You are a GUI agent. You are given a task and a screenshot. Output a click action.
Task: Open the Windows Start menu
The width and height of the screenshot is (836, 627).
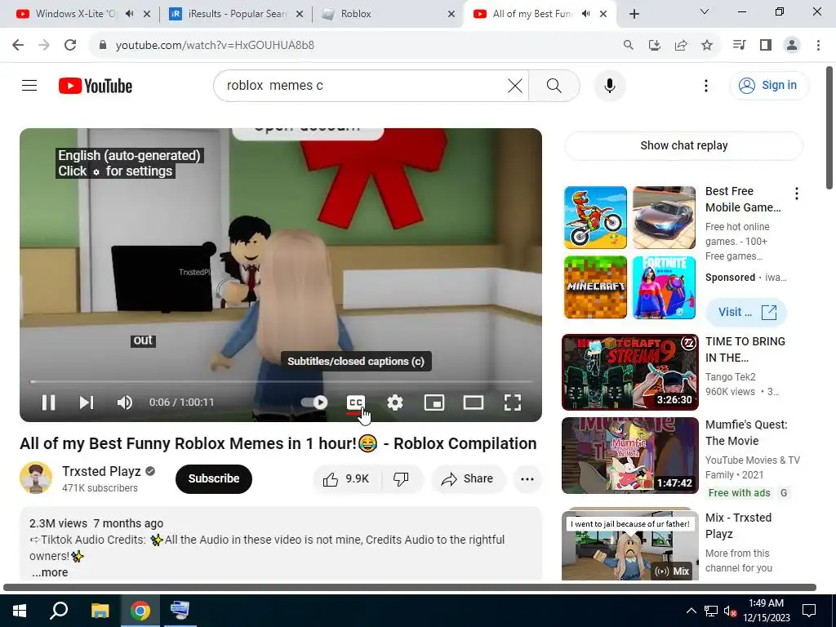point(20,611)
